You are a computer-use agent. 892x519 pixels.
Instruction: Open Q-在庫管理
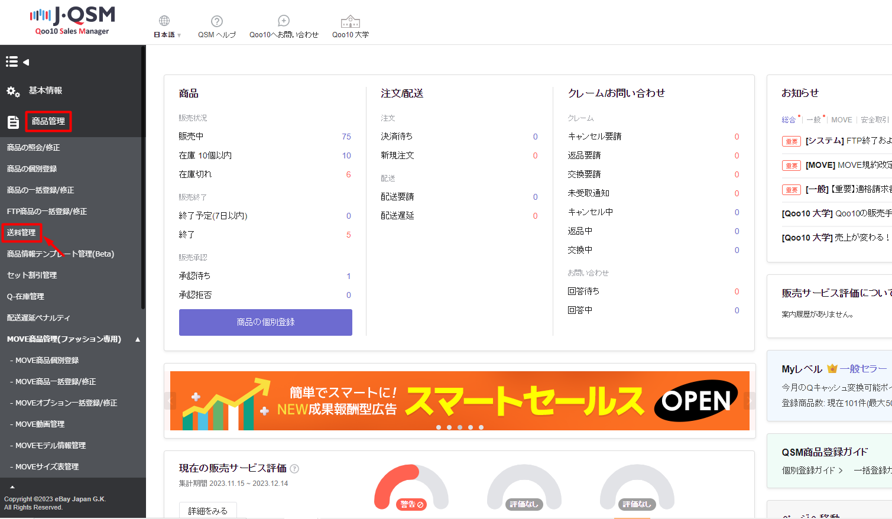[x=25, y=297]
